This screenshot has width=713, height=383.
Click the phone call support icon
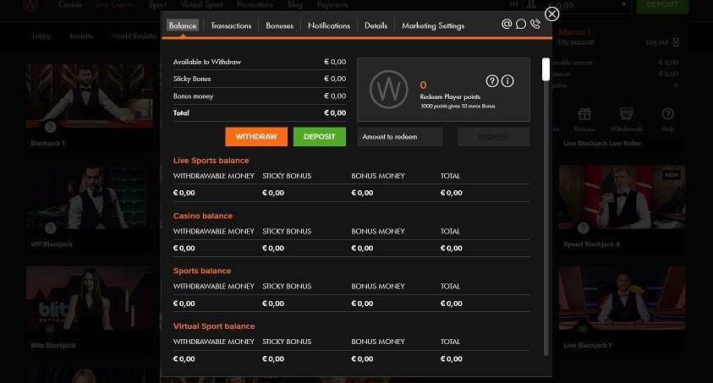coord(535,24)
